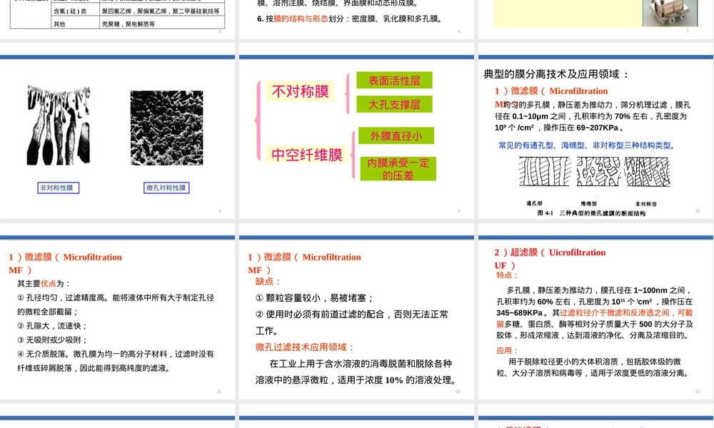Click the green 外膜直径小 box
Image resolution: width=714 pixels, height=428 pixels.
pos(396,136)
